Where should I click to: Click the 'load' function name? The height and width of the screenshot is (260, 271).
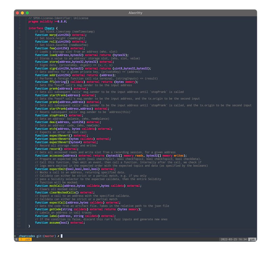point(53,55)
